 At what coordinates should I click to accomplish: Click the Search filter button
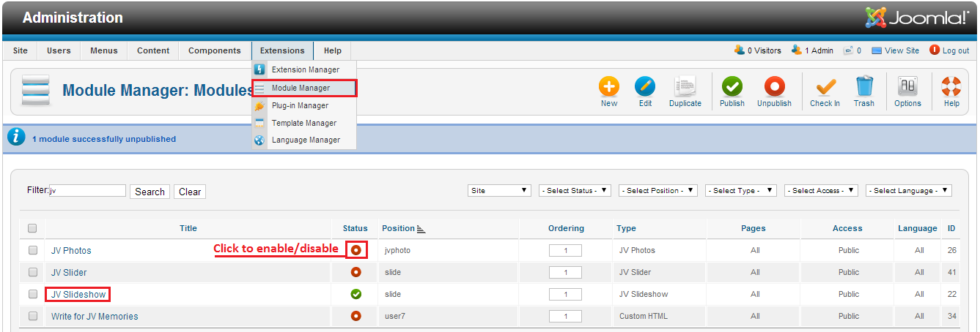150,192
